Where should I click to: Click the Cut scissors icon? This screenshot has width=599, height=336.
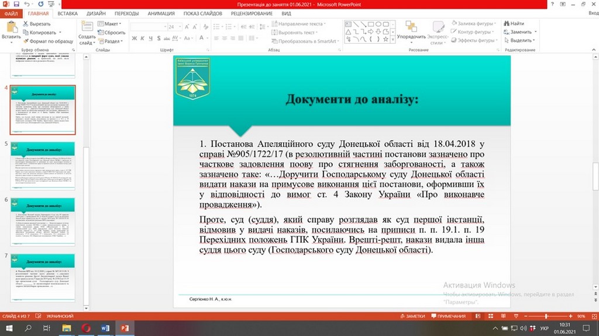click(x=26, y=24)
